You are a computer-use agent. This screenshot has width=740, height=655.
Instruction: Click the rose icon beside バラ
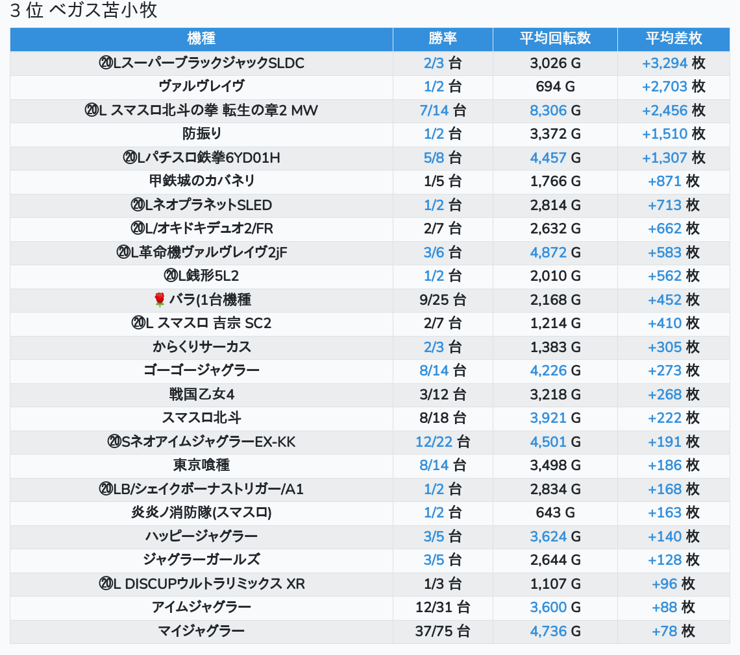(x=159, y=300)
